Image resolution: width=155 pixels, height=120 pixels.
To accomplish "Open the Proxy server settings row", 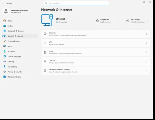I will (96, 52).
